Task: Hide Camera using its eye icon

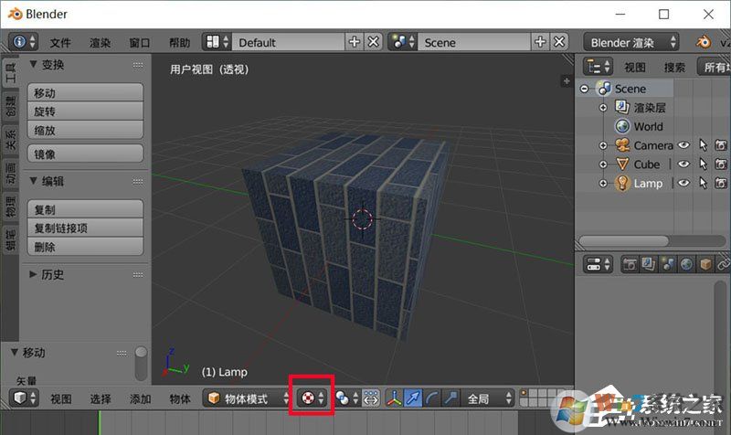Action: coord(683,145)
